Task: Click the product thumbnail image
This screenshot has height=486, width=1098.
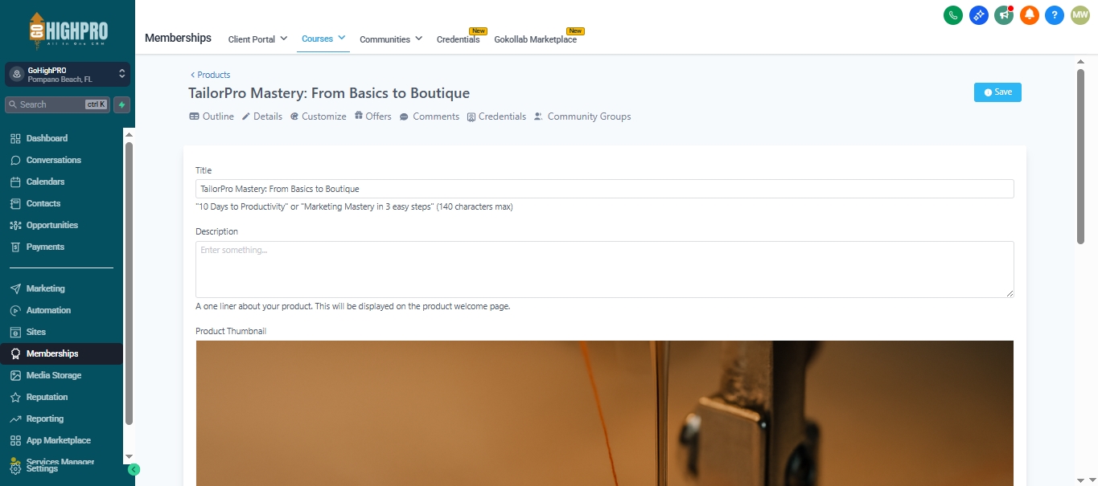Action: tap(604, 413)
